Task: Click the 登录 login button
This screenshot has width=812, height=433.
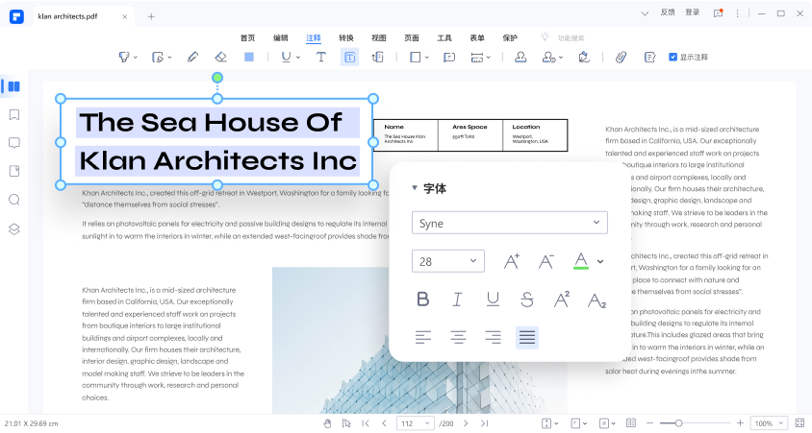Action: [693, 12]
